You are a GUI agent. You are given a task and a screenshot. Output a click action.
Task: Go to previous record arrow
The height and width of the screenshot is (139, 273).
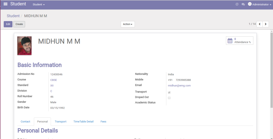260,24
